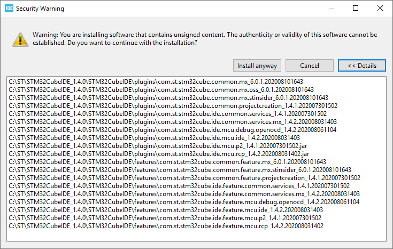This screenshot has width=393, height=249.
Task: Collapse the list with << Details button
Action: pos(361,66)
